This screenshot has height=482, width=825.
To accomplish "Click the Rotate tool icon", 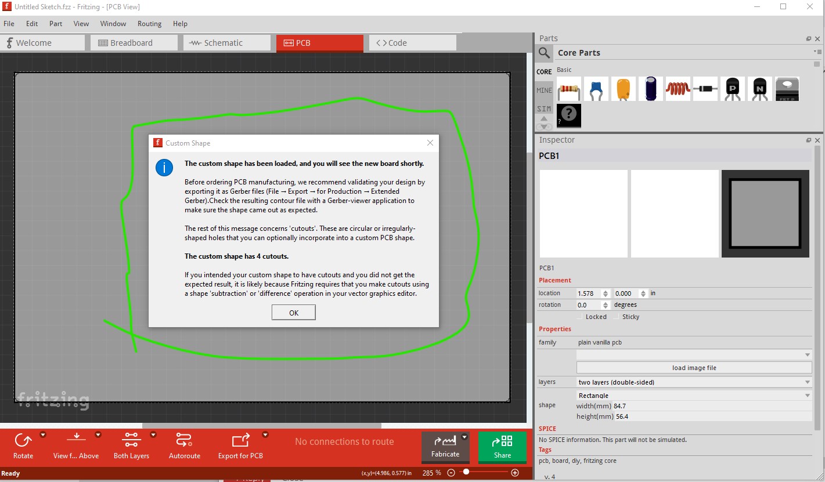I will point(23,441).
